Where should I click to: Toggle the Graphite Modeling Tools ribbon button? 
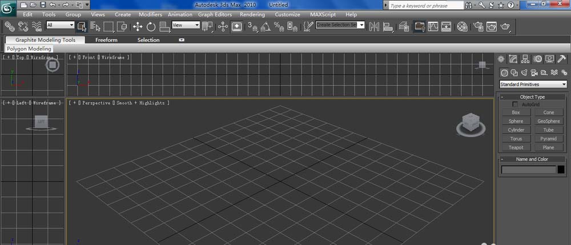pos(420,27)
